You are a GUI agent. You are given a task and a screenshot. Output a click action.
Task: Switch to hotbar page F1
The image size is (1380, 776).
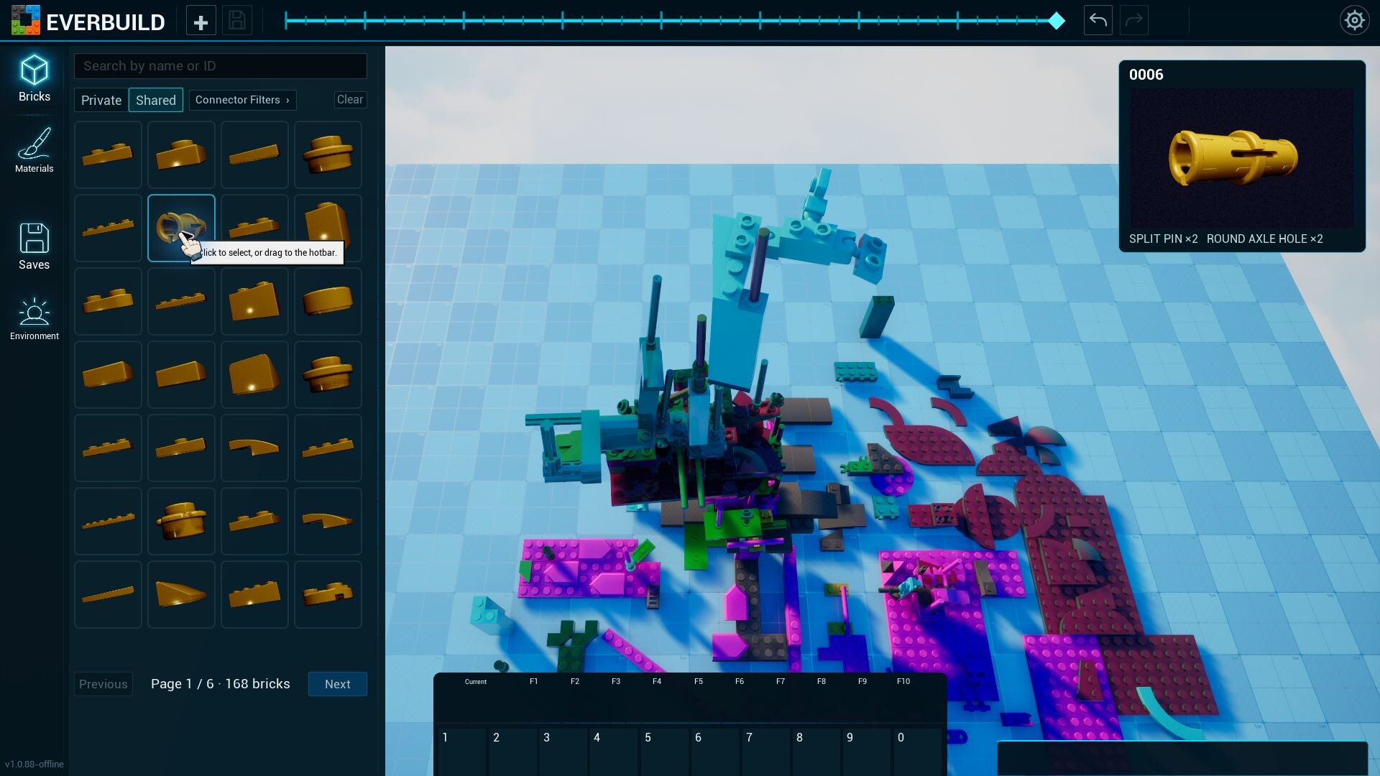click(x=533, y=681)
